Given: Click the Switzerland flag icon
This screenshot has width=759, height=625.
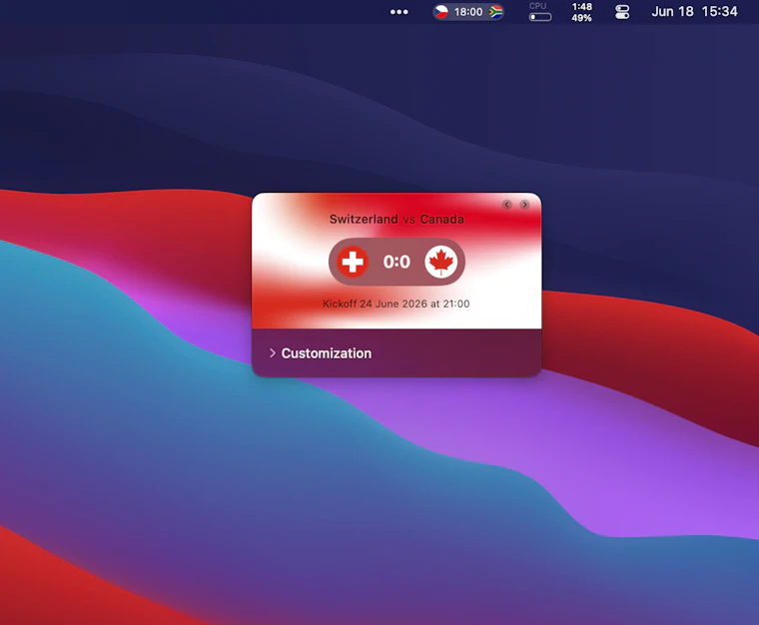Looking at the screenshot, I should coord(353,262).
